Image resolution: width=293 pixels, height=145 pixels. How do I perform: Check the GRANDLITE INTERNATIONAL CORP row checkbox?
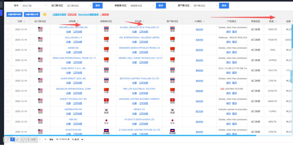[8, 91]
